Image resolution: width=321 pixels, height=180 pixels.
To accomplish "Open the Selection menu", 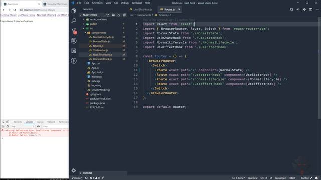I will pos(97,3).
